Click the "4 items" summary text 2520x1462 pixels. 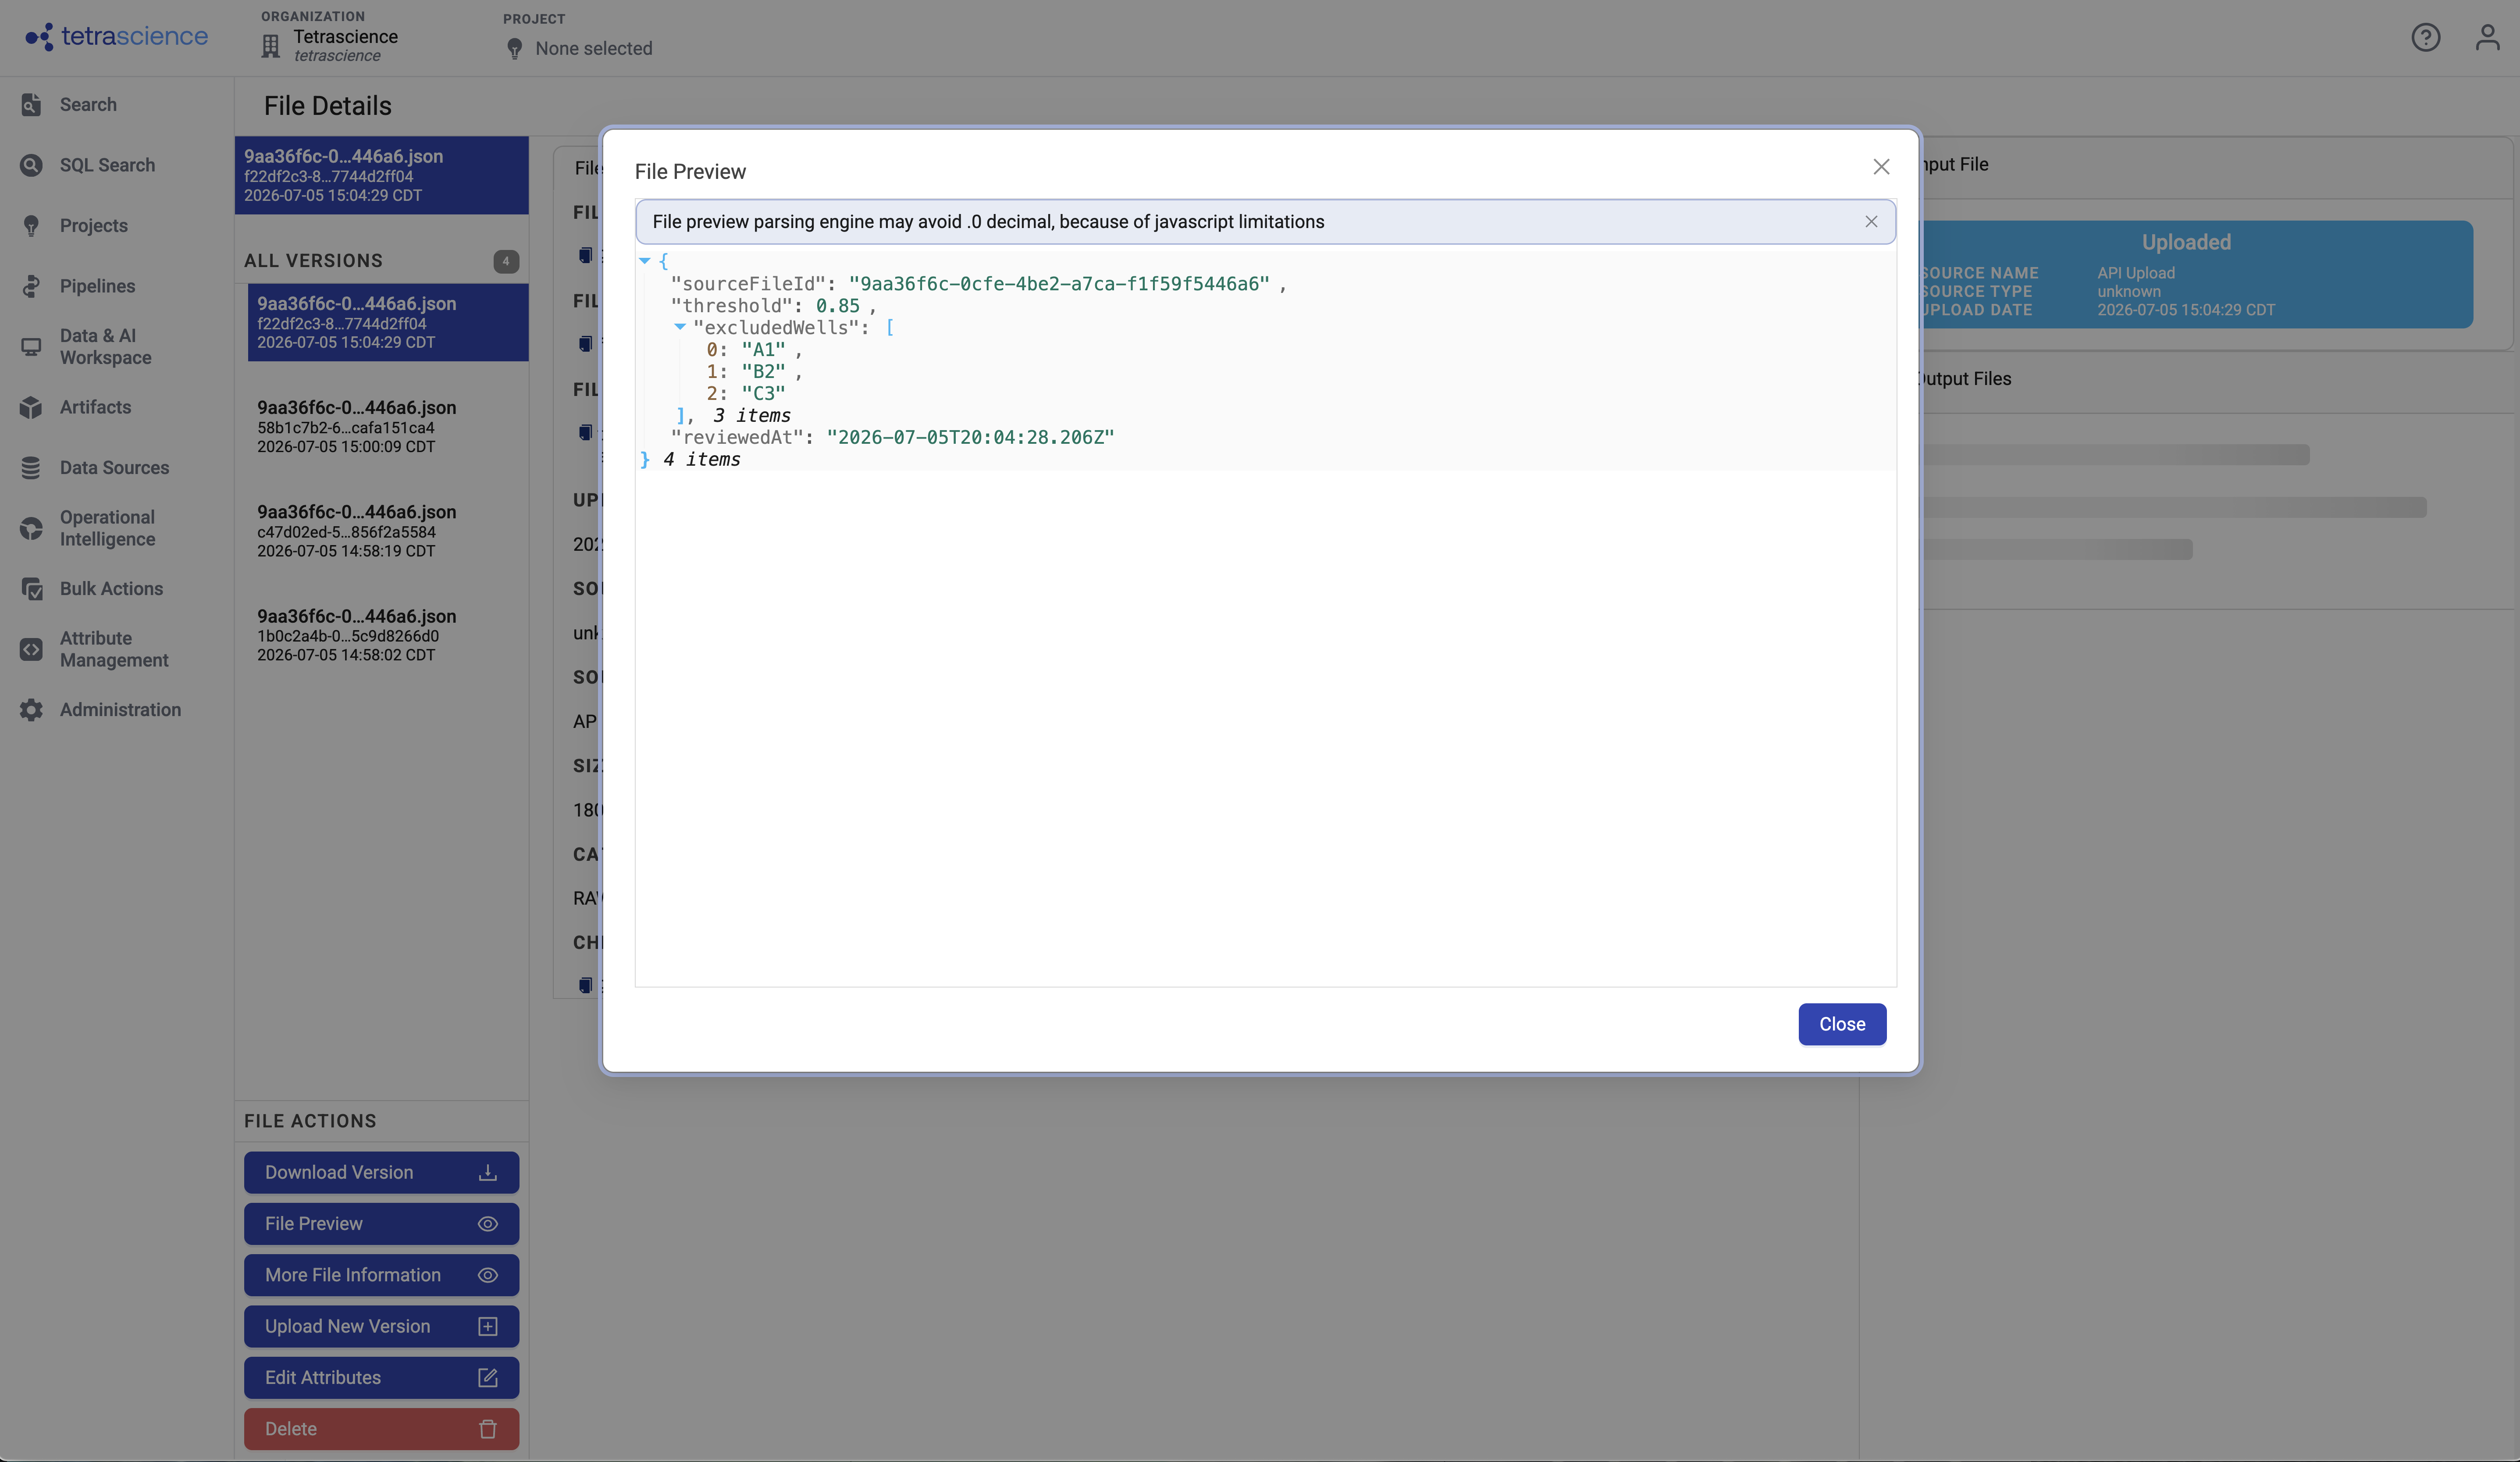click(x=701, y=460)
